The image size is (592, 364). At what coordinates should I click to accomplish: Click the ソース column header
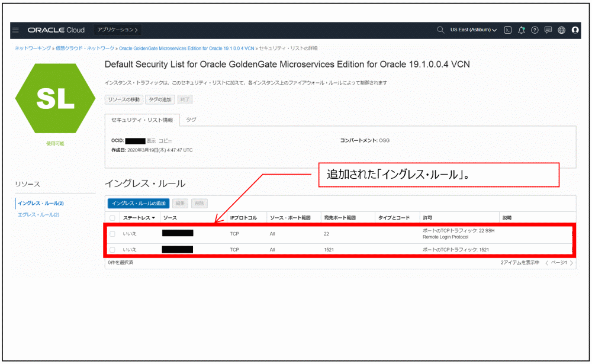coord(170,218)
